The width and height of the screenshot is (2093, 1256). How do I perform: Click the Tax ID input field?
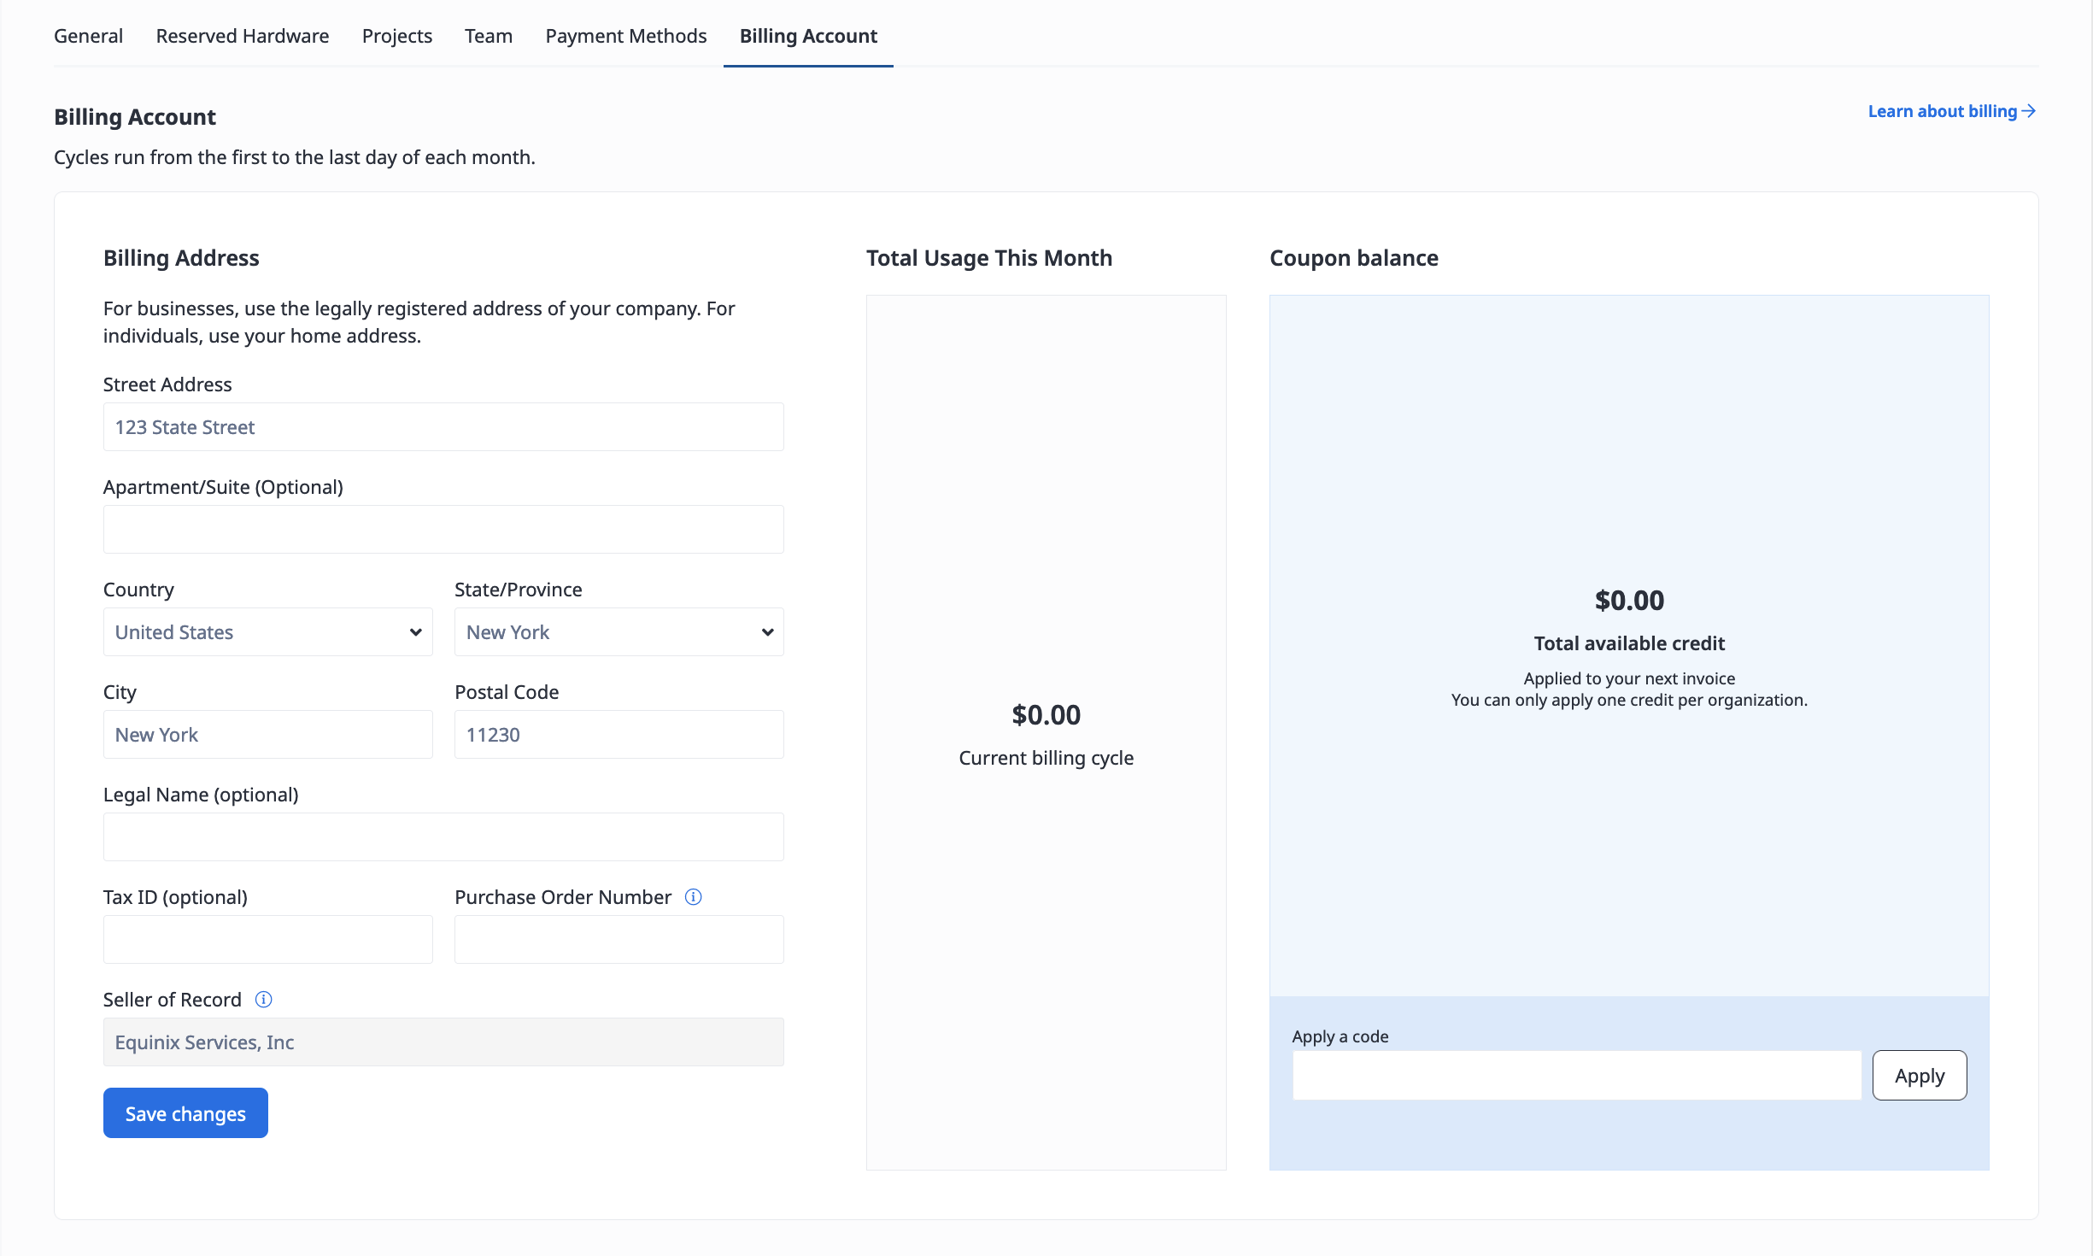tap(268, 940)
